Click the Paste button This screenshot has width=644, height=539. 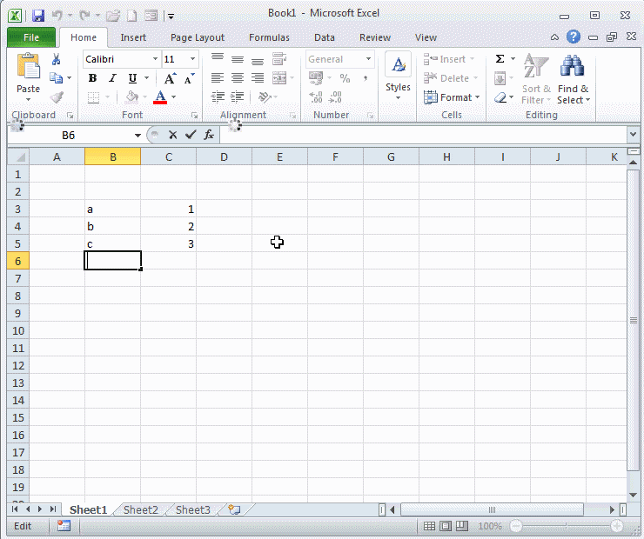pos(29,76)
